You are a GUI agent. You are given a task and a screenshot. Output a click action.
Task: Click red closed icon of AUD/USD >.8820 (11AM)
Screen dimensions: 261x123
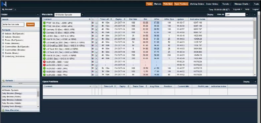(x=44, y=65)
